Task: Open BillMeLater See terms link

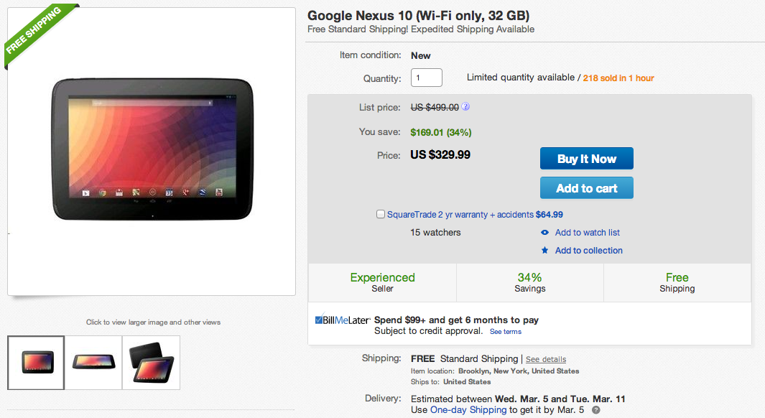Action: click(x=506, y=332)
